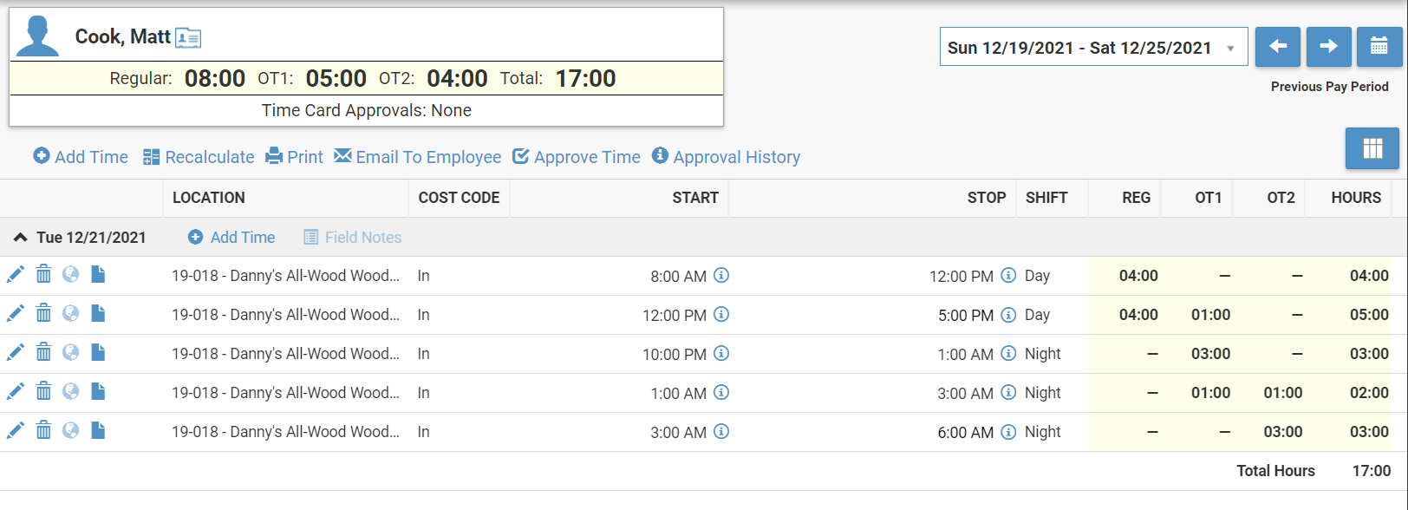Add Time for Tue 12/21/2021

231,238
